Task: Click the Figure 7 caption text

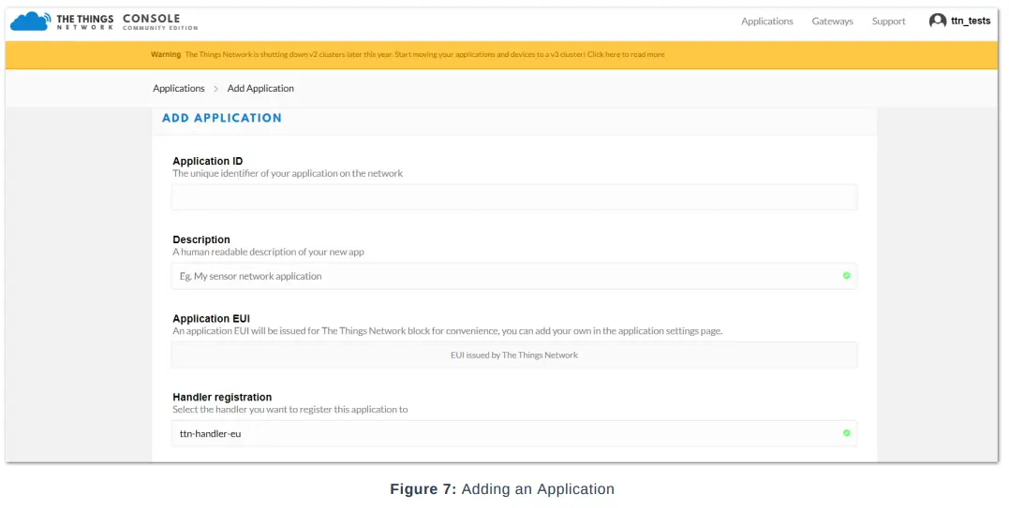Action: click(x=502, y=489)
